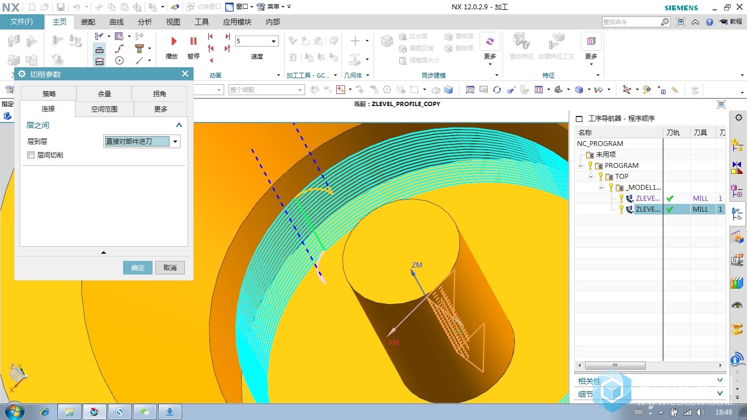747x420 pixels.
Task: Open the 文件(F) menu
Action: coord(22,22)
